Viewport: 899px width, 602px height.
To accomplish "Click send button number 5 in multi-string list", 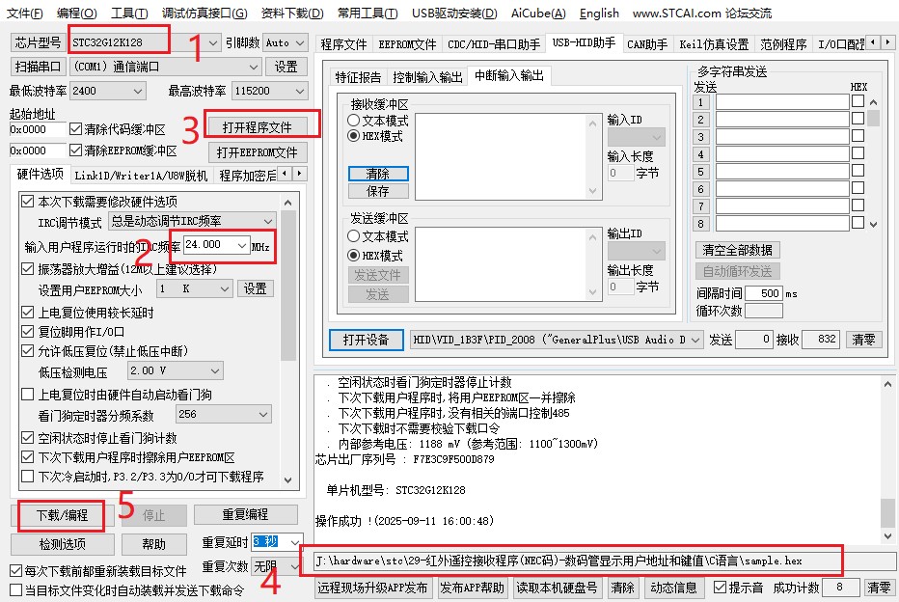I will pos(701,172).
